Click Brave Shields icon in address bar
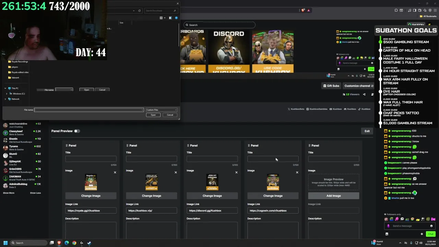 click(303, 10)
